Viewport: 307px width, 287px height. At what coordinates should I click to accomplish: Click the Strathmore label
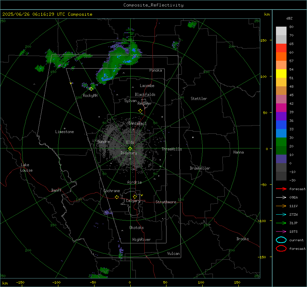pyautogui.click(x=166, y=202)
